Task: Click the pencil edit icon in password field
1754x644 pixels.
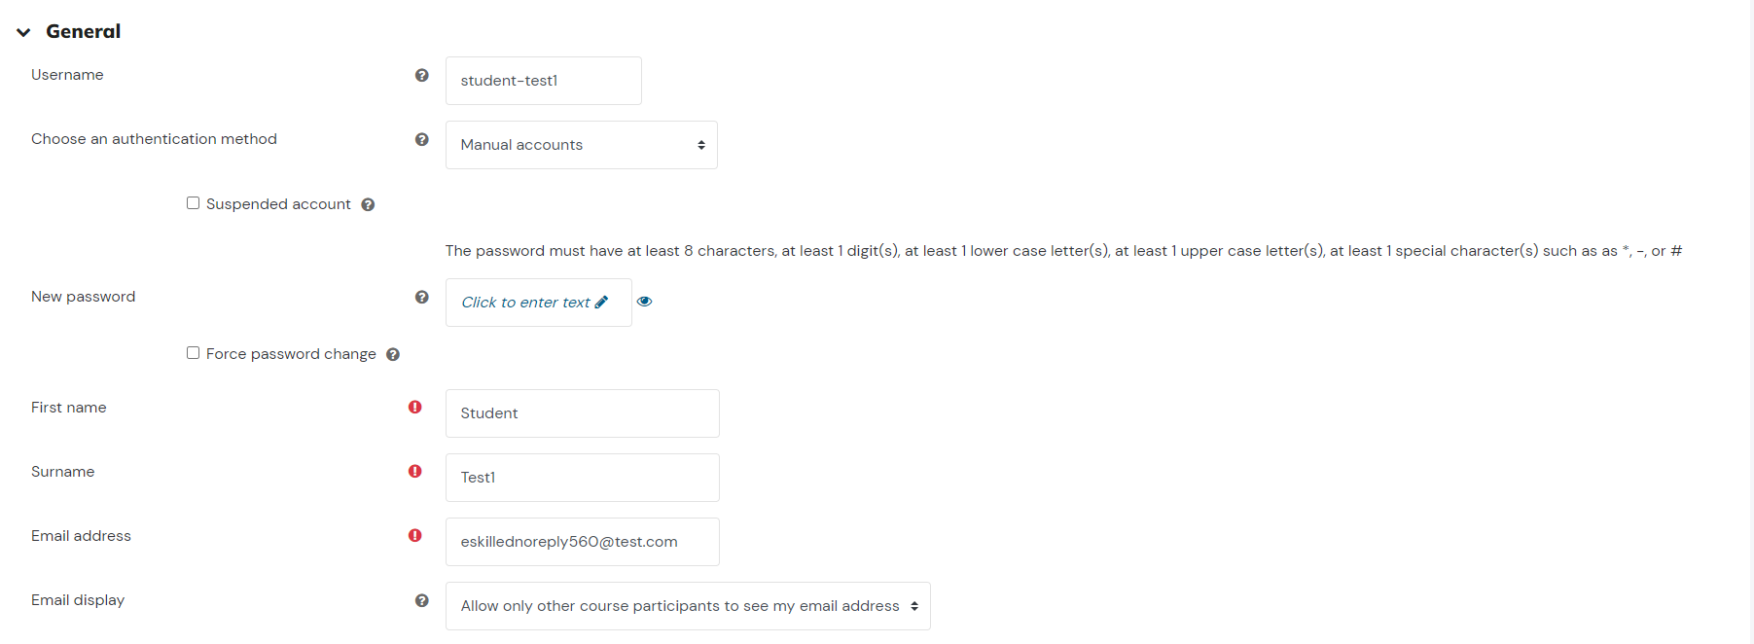Action: click(x=601, y=302)
